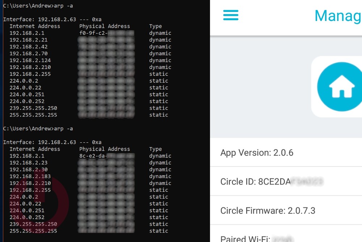Screen dimensions: 362x242
Task: Select the Circle ID: 8CE2DA row
Action: click(x=286, y=181)
